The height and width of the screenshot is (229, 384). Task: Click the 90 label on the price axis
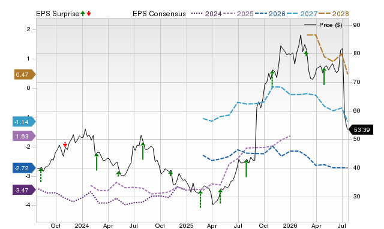[356, 25]
